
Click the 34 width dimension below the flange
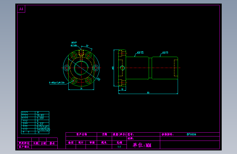point(81,89)
